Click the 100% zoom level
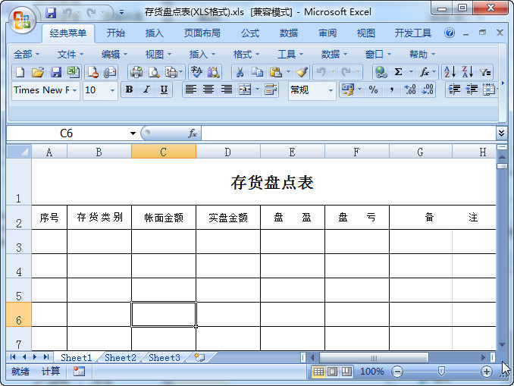This screenshot has width=514, height=386. click(x=372, y=372)
